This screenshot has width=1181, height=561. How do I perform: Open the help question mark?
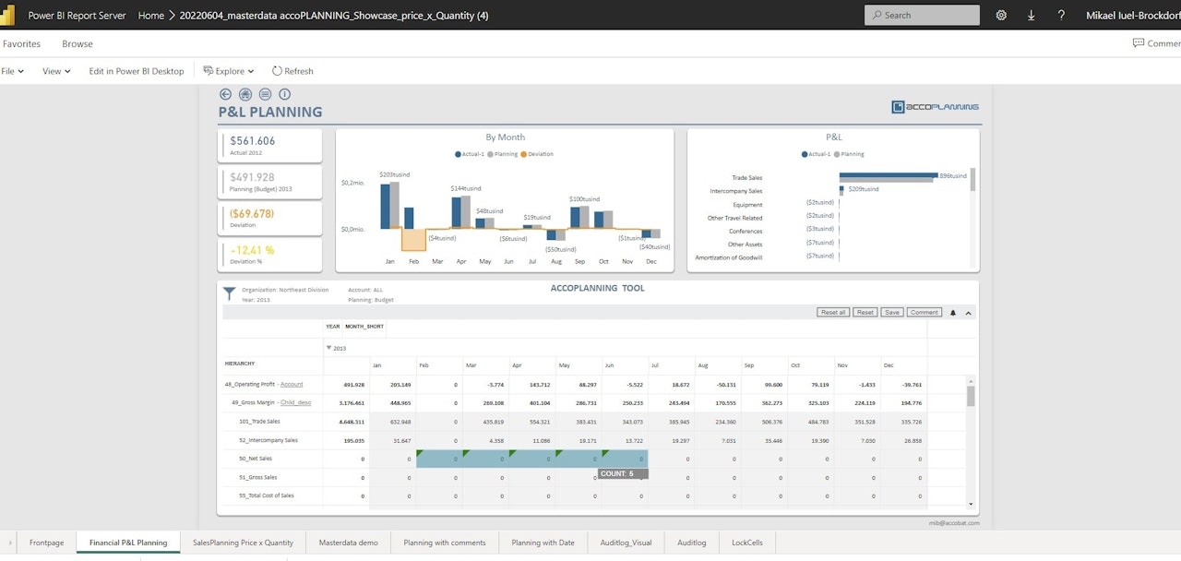1061,15
